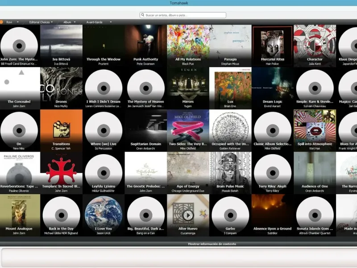Open Mirrors album by Yugen
Screen dimensions: 357x268
click(x=188, y=88)
